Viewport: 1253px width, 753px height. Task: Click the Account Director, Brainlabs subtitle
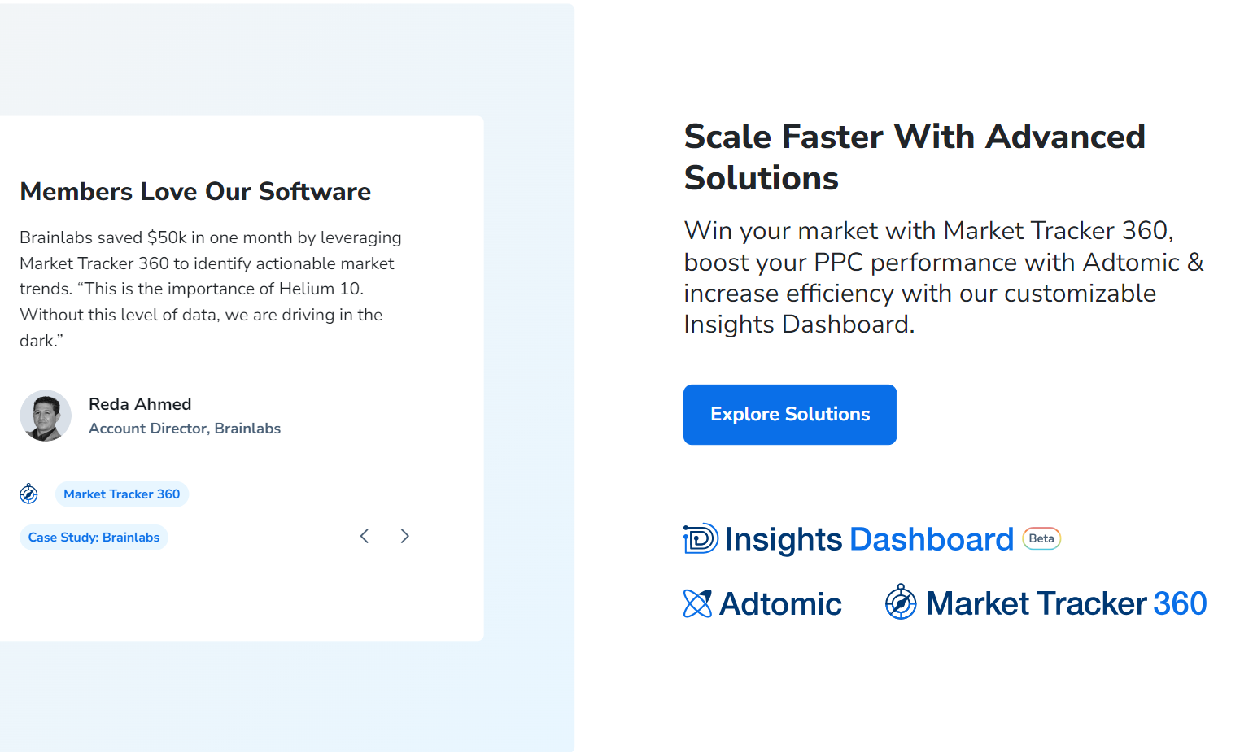[x=185, y=429]
